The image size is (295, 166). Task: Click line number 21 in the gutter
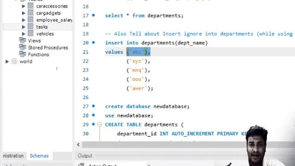(x=86, y=52)
